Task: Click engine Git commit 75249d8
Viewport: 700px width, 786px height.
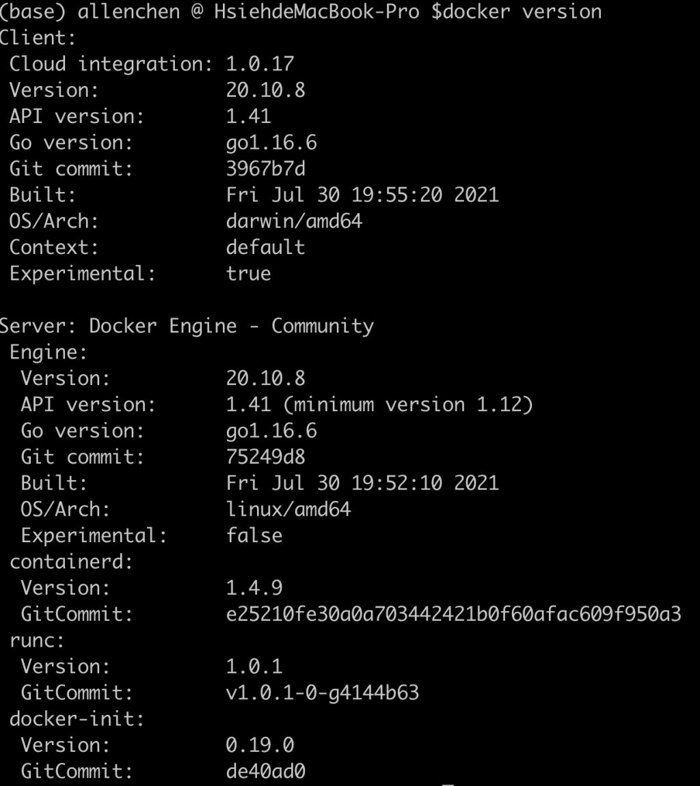Action: tap(265, 457)
